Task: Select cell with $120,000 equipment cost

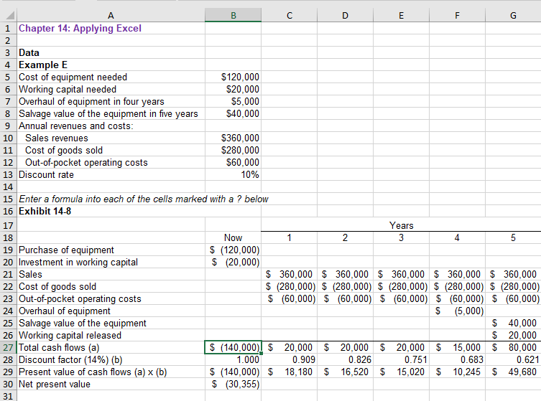Action: [233, 77]
